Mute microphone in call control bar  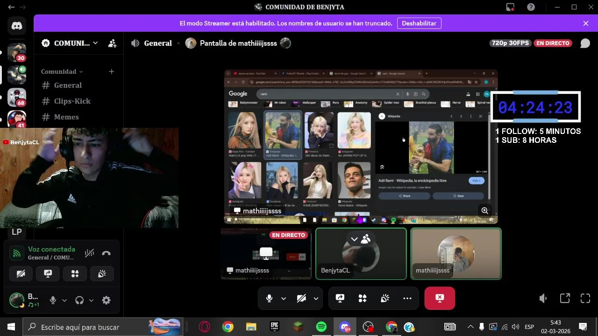269,298
